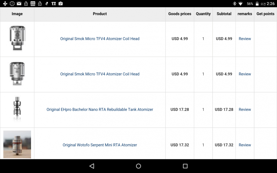Click the Subtotal column header

point(224,14)
